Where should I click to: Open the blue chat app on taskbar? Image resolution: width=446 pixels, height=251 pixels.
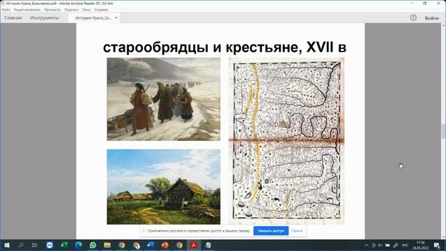49,245
